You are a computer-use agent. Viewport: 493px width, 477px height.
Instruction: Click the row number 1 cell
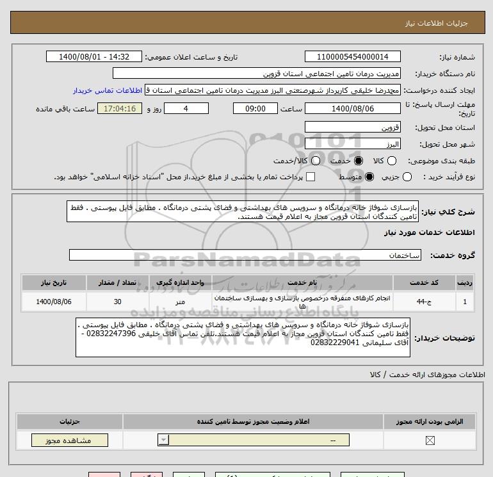point(465,302)
